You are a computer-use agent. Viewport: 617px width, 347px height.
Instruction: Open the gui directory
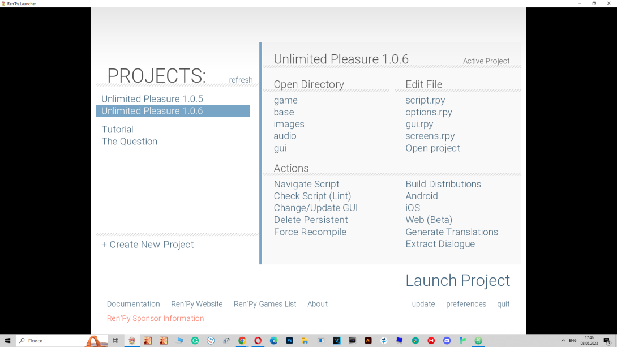(x=280, y=148)
